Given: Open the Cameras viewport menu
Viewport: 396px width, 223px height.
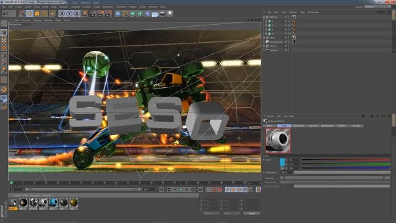Looking at the screenshot, I should click(x=26, y=20).
